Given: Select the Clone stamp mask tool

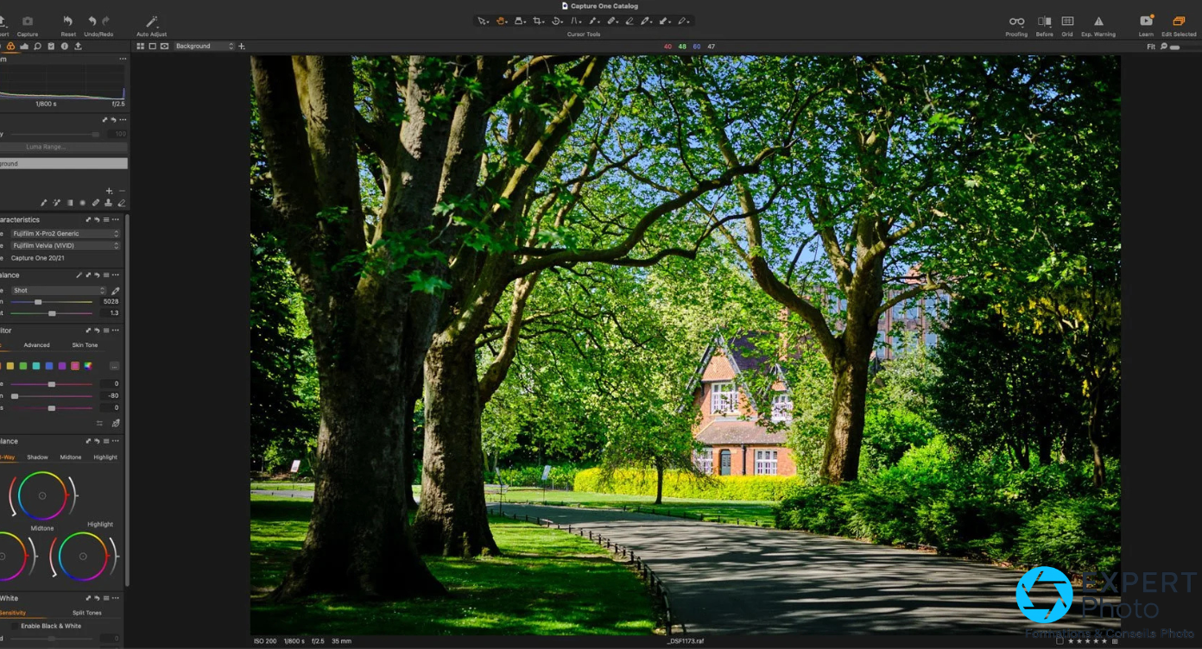Looking at the screenshot, I should click(108, 203).
